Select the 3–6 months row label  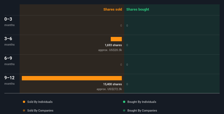(x=10, y=41)
